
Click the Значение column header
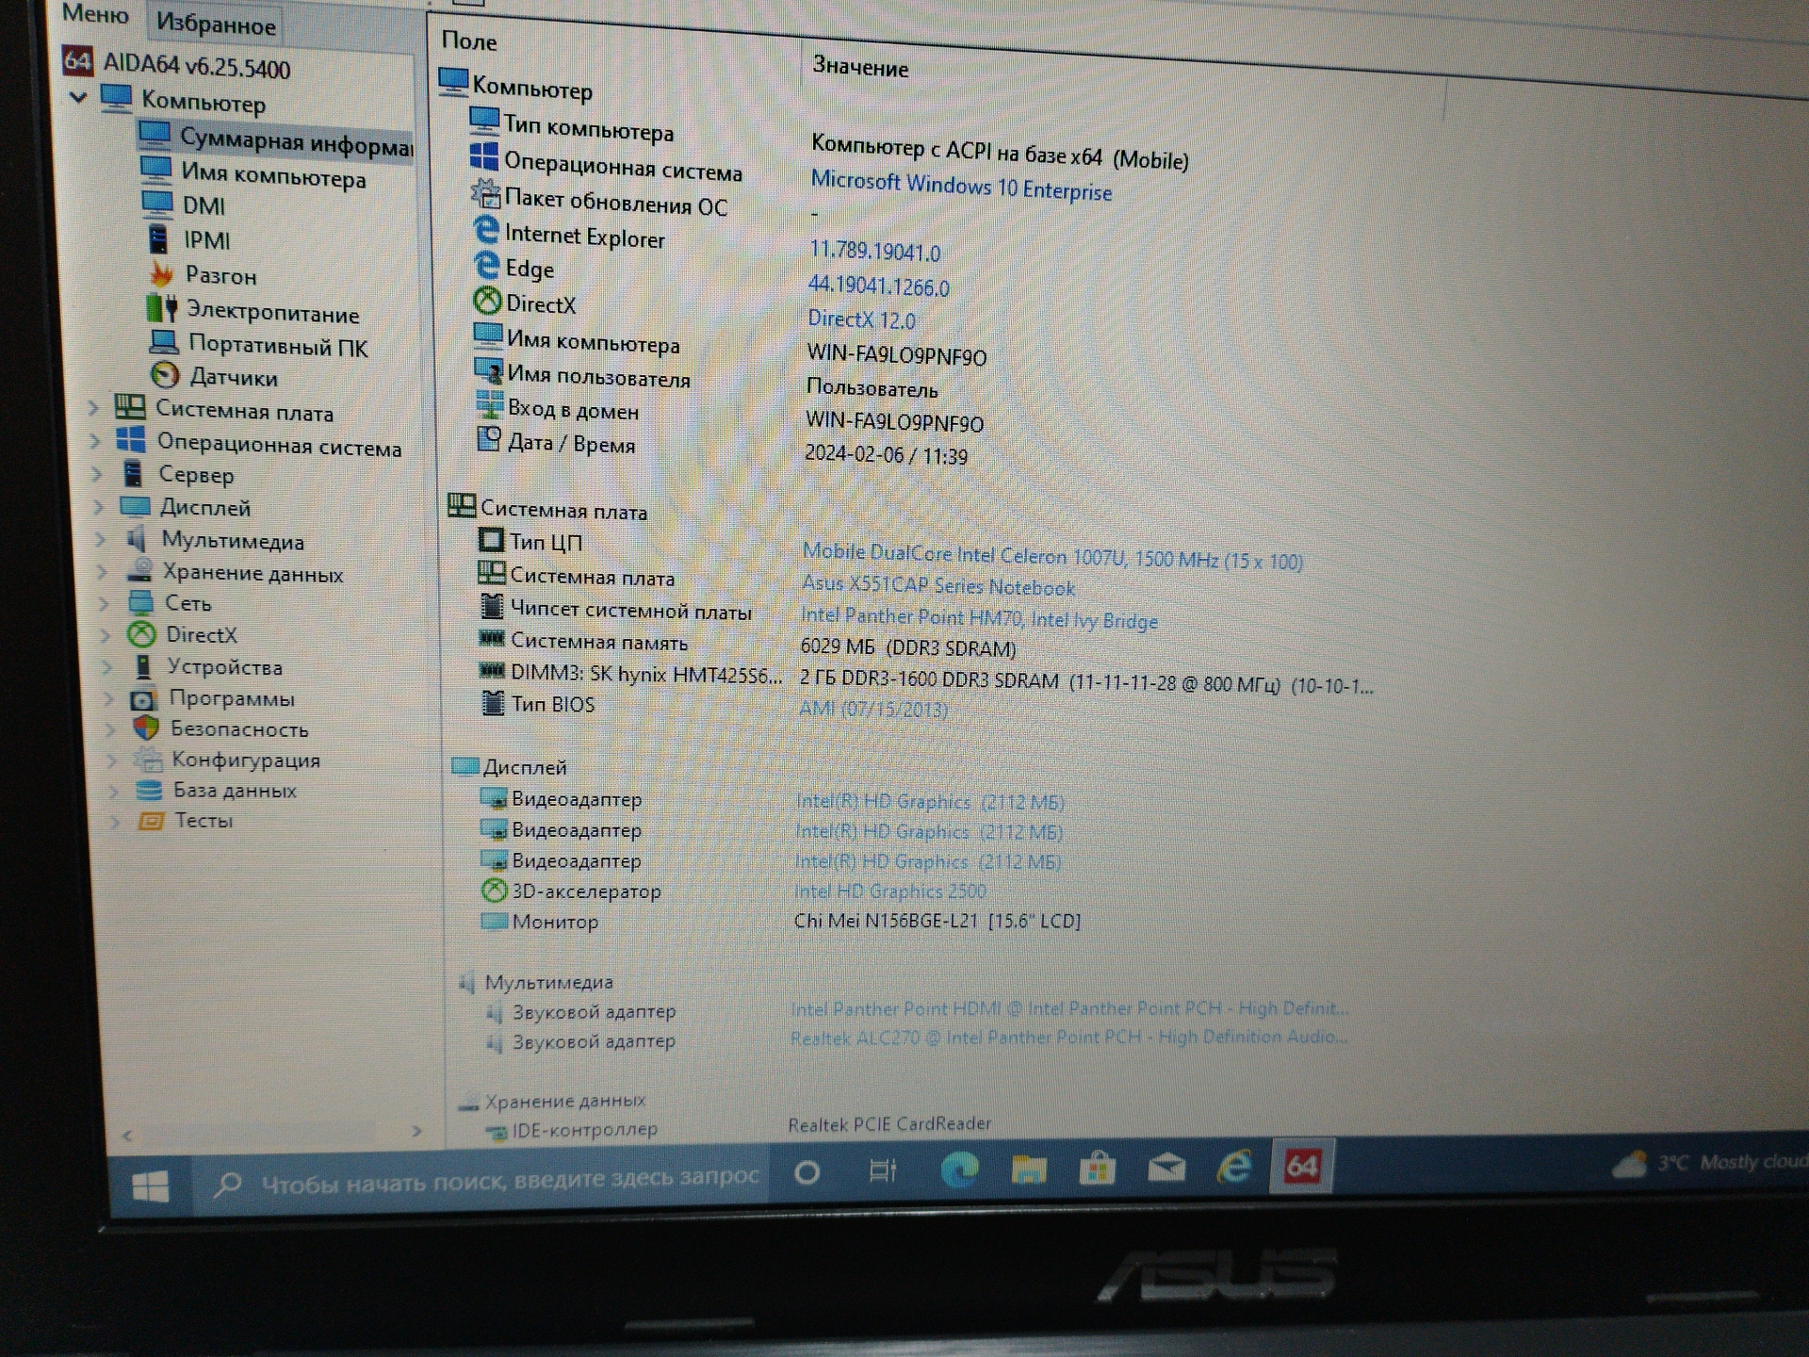[860, 67]
